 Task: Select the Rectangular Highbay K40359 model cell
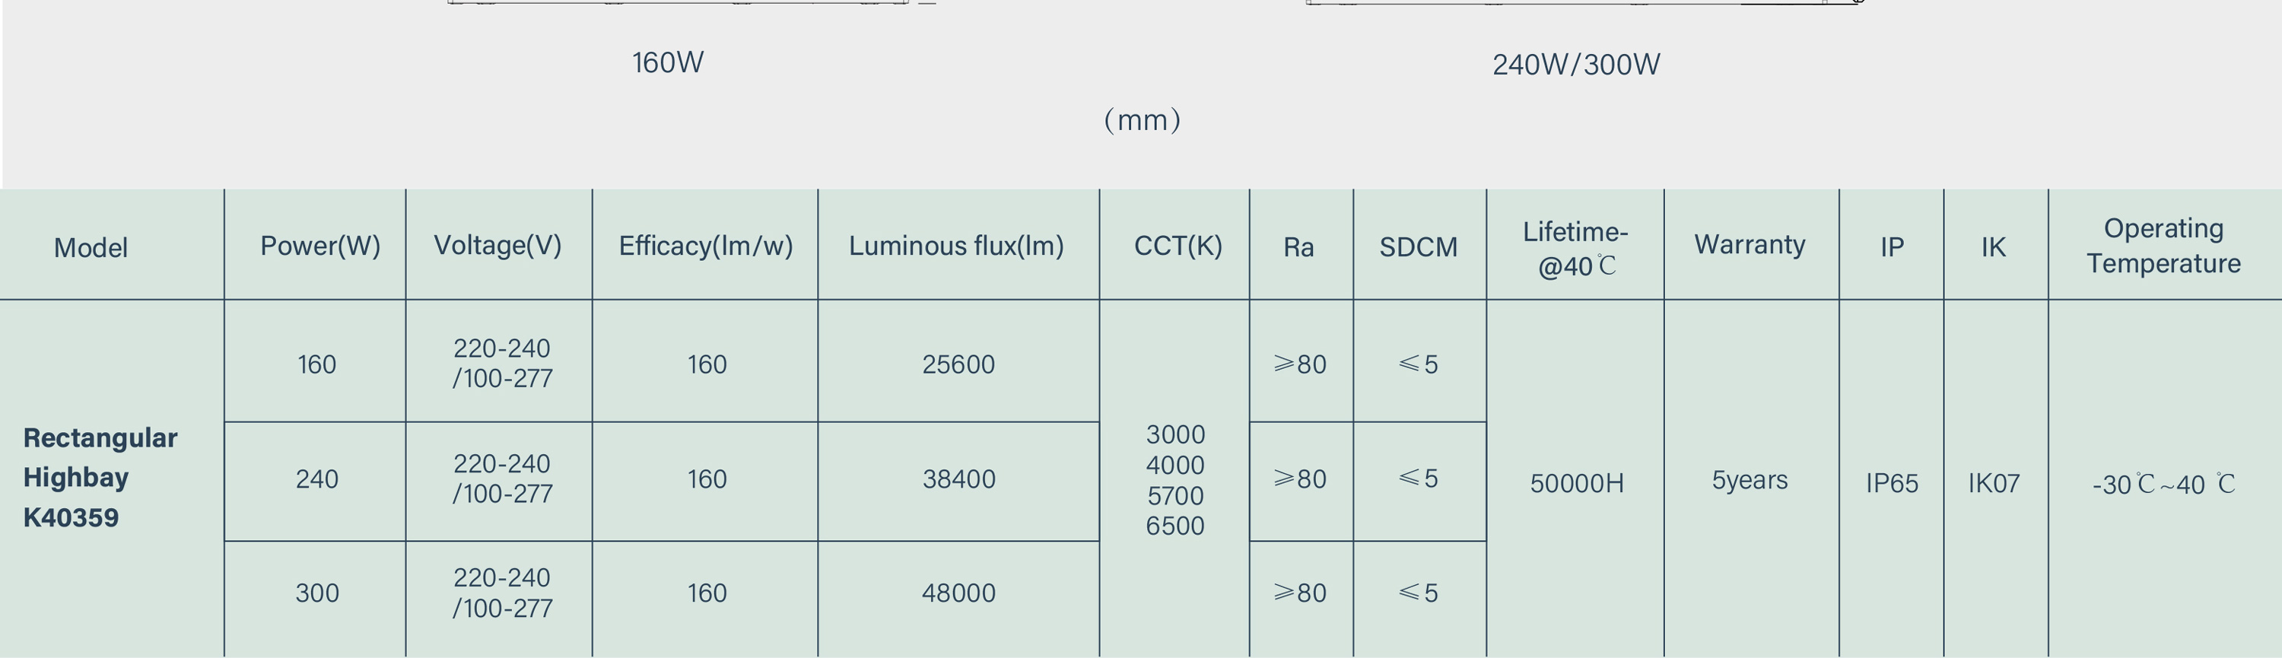pos(100,478)
